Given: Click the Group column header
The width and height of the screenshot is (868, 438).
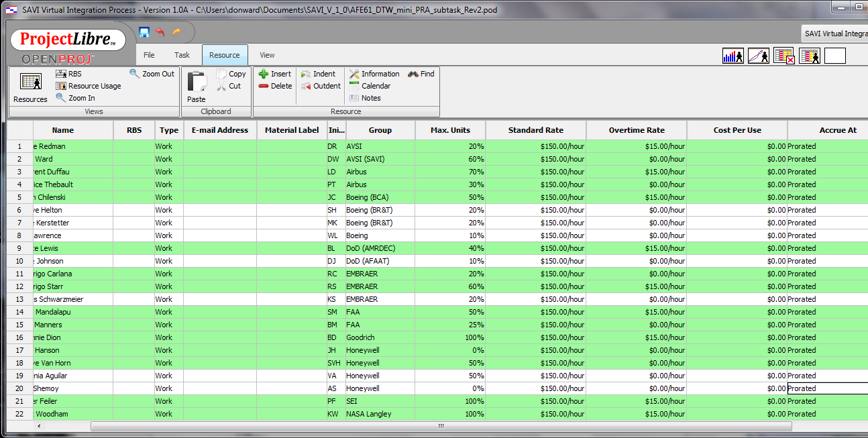Looking at the screenshot, I should [x=380, y=130].
